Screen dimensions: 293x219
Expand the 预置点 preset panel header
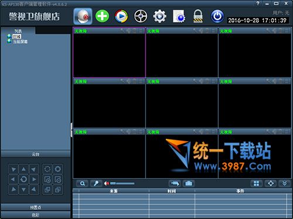pyautogui.click(x=36, y=207)
